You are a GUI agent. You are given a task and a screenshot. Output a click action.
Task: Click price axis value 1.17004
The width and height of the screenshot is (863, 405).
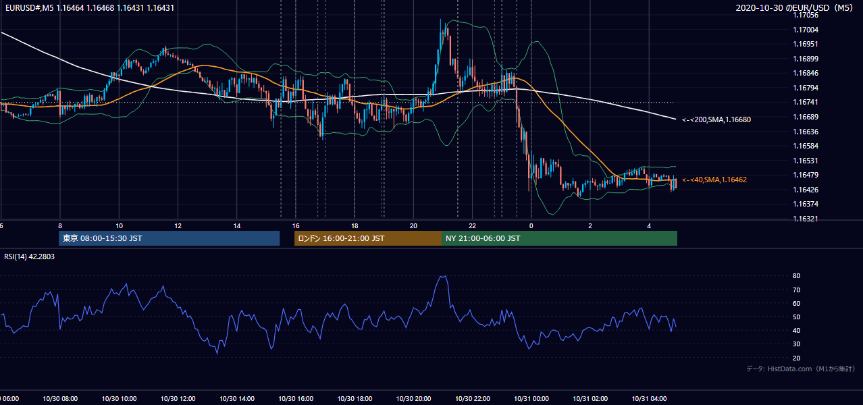click(x=806, y=30)
